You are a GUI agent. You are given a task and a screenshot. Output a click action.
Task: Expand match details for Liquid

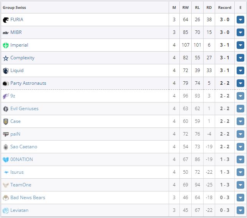pyautogui.click(x=240, y=70)
